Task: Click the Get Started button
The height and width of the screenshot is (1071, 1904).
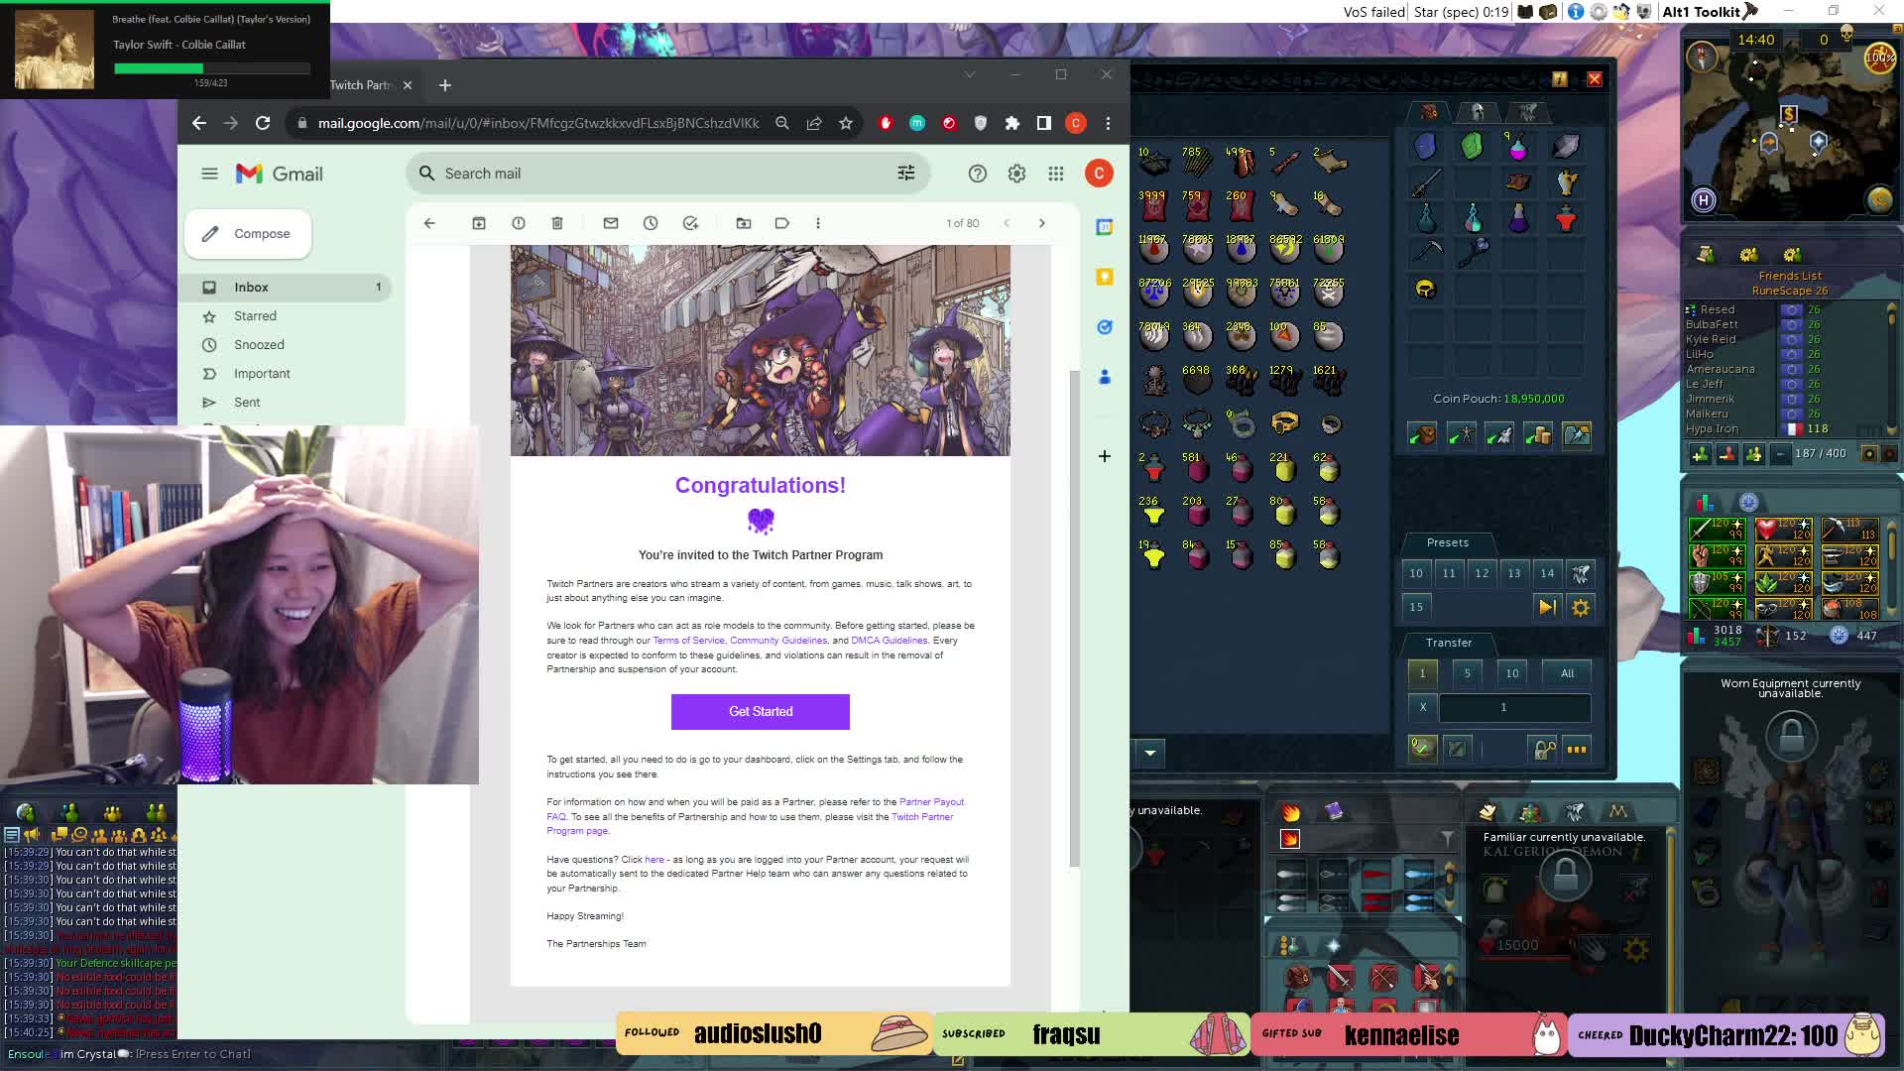Action: coord(761,712)
